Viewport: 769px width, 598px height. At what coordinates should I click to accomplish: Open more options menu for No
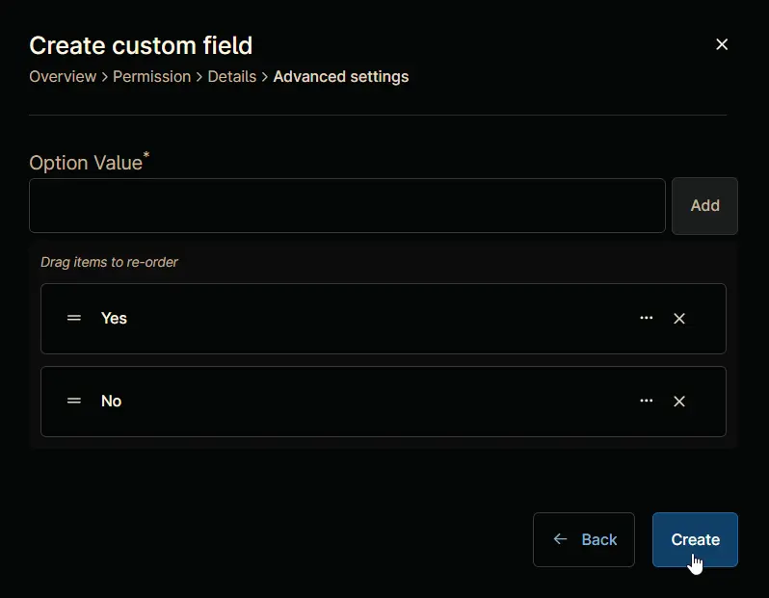coord(647,401)
